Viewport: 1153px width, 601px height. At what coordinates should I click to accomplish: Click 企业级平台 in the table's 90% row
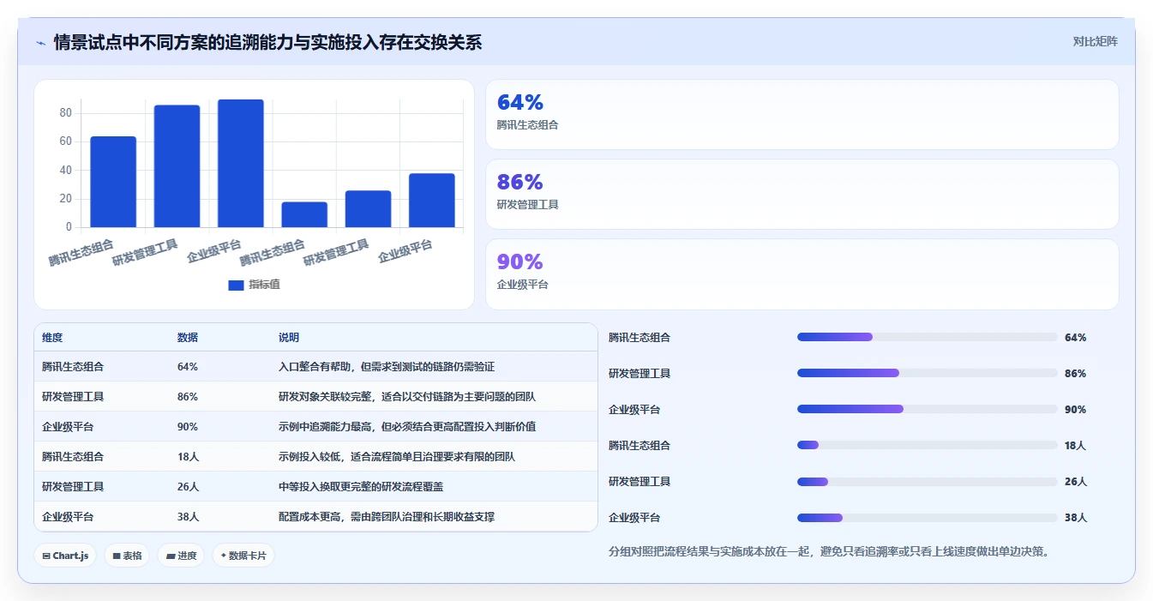click(68, 427)
